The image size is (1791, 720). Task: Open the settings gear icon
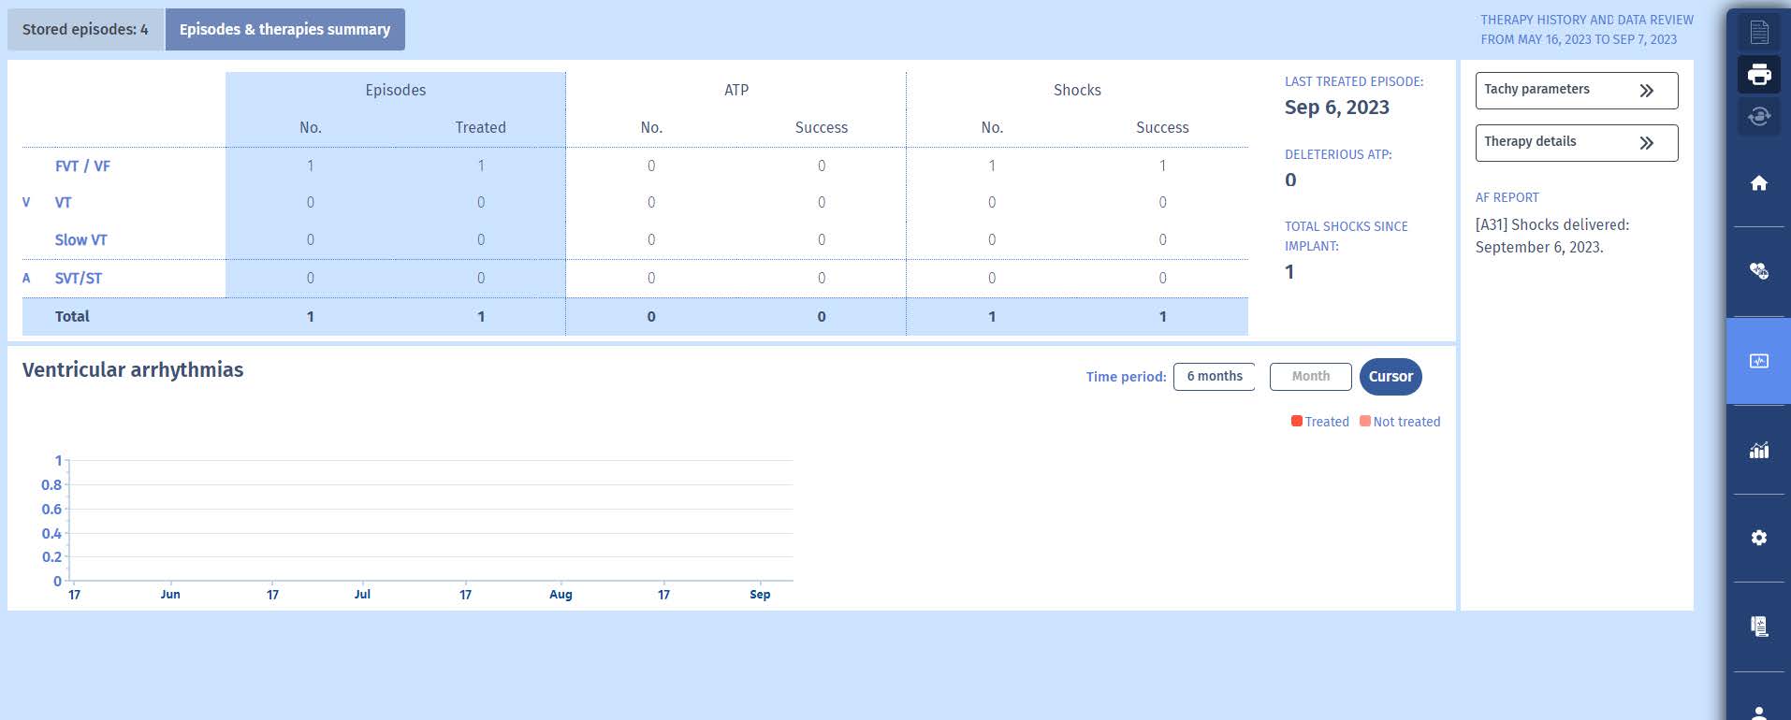(x=1758, y=538)
